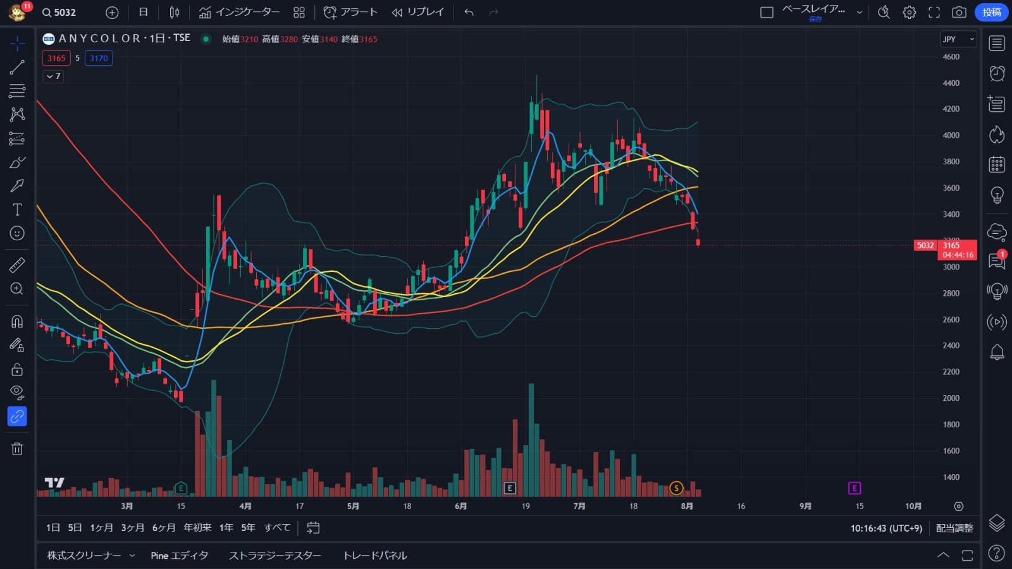Hide all drawings with eye icon
Screen dimensions: 1012x569
pos(17,393)
